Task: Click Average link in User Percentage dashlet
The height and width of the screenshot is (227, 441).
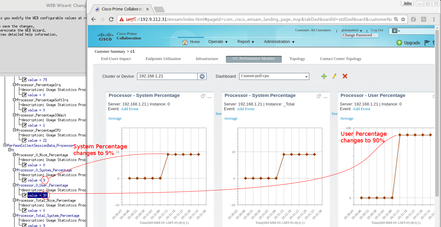Action: pos(347,118)
